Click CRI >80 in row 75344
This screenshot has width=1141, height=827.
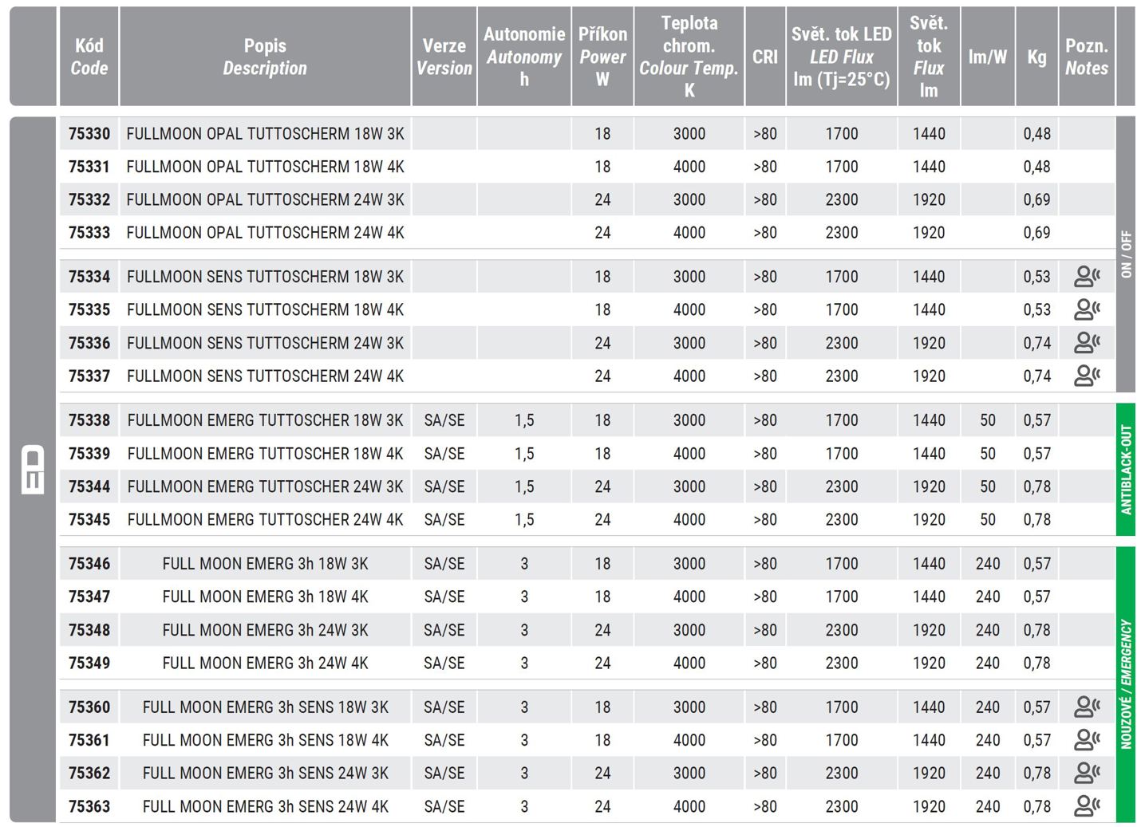pyautogui.click(x=765, y=486)
